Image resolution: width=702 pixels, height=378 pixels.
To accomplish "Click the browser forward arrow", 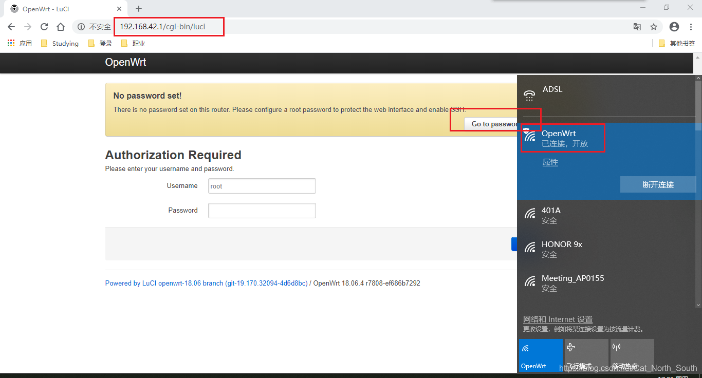I will click(x=28, y=27).
